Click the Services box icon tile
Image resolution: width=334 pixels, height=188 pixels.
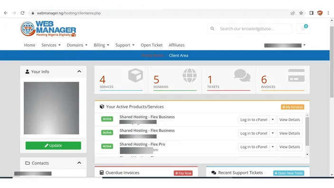tap(136, 75)
